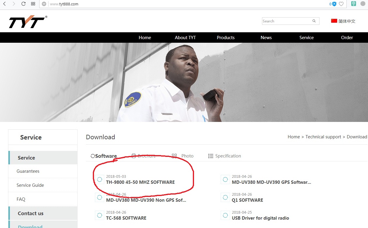Reload the page with the refresh icon
Screen dimensions: 368x228
(23, 4)
